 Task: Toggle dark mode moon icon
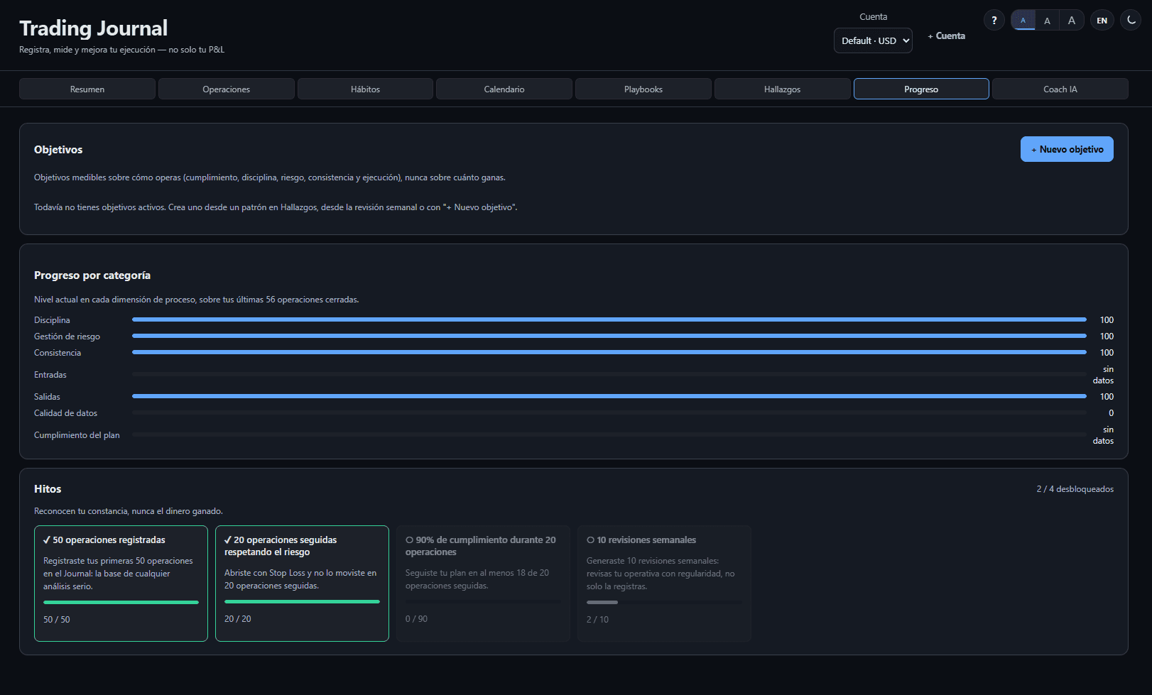pyautogui.click(x=1131, y=21)
